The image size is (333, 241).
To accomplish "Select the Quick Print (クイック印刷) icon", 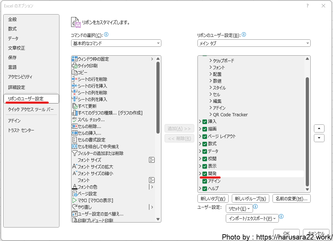I will 75,66.
